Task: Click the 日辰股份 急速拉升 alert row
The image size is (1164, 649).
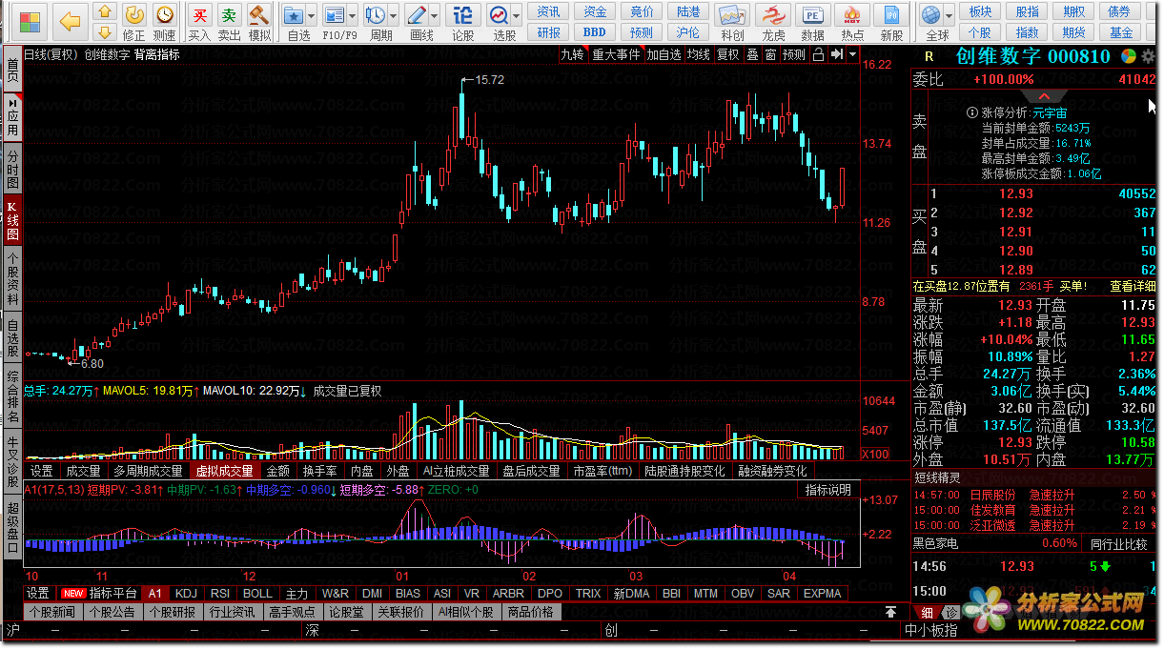Action: pos(1034,495)
